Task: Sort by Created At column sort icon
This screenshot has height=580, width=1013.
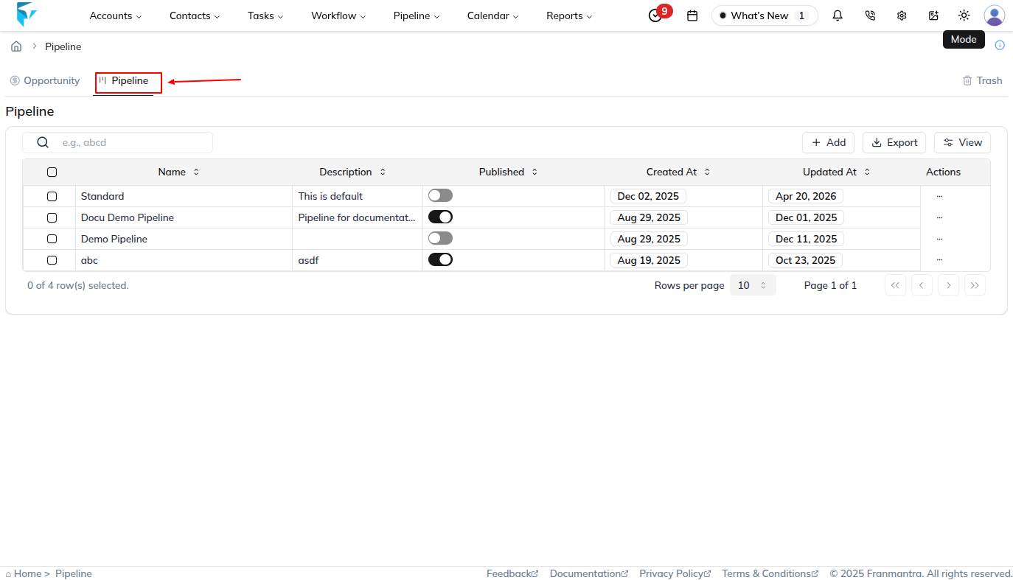Action: tap(707, 172)
